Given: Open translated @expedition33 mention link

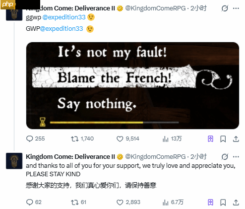Looking at the screenshot, I should (x=61, y=29).
